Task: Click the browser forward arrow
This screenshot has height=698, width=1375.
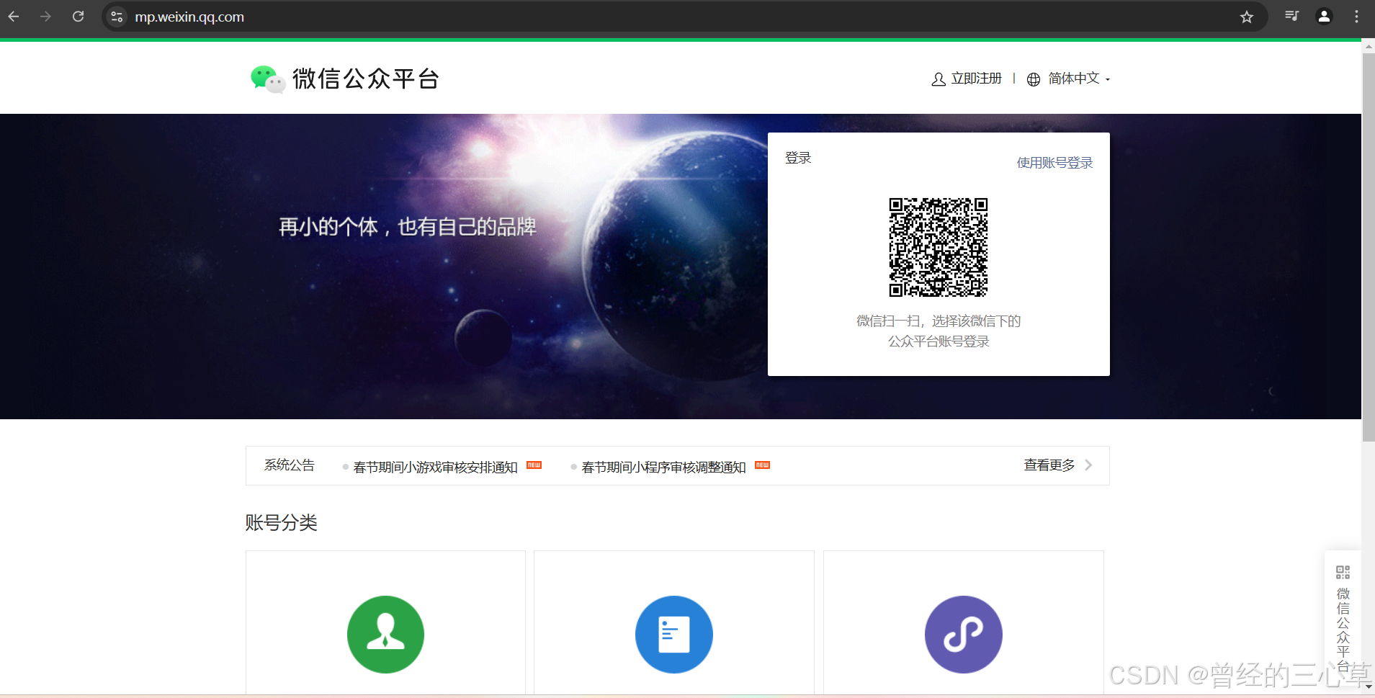Action: click(x=46, y=17)
